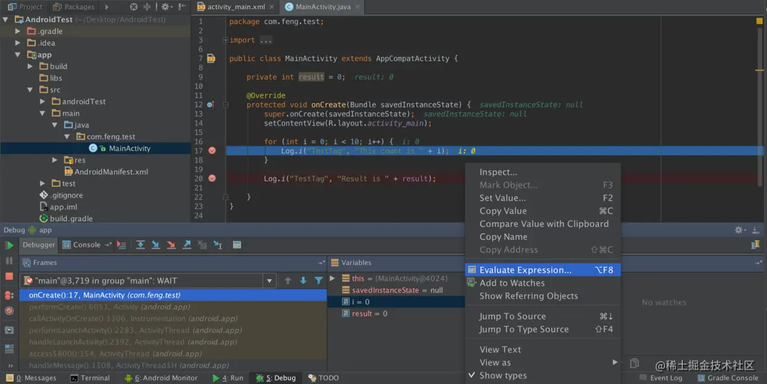767x384 pixels.
Task: Open the Messages tool window
Action: (32, 378)
